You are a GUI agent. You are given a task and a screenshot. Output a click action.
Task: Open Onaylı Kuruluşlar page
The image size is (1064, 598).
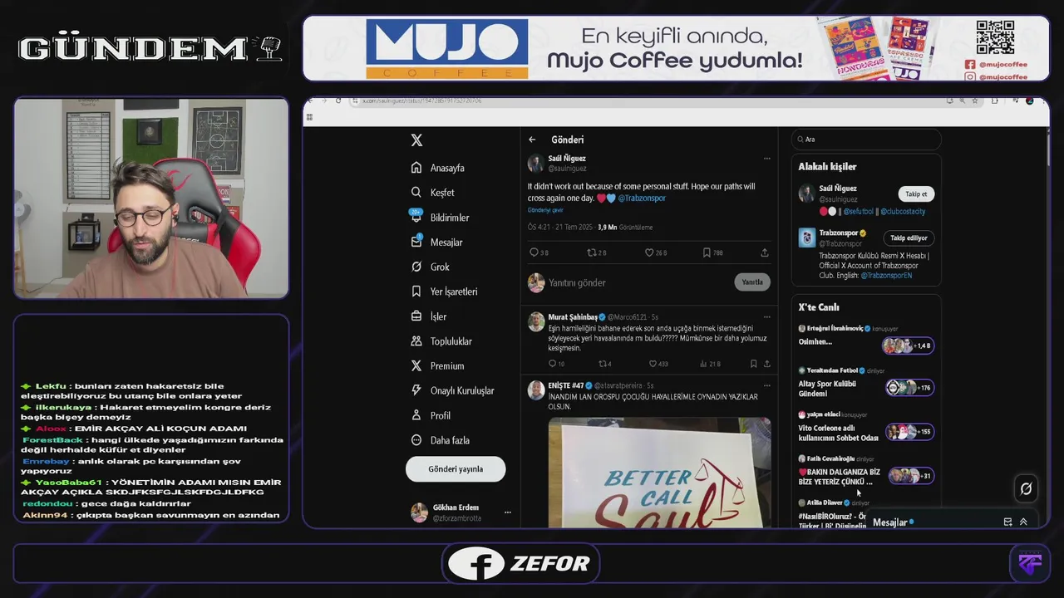point(452,390)
